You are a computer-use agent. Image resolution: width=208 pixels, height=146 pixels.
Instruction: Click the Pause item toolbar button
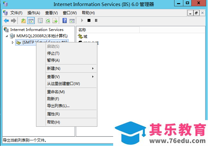(x=96, y=21)
